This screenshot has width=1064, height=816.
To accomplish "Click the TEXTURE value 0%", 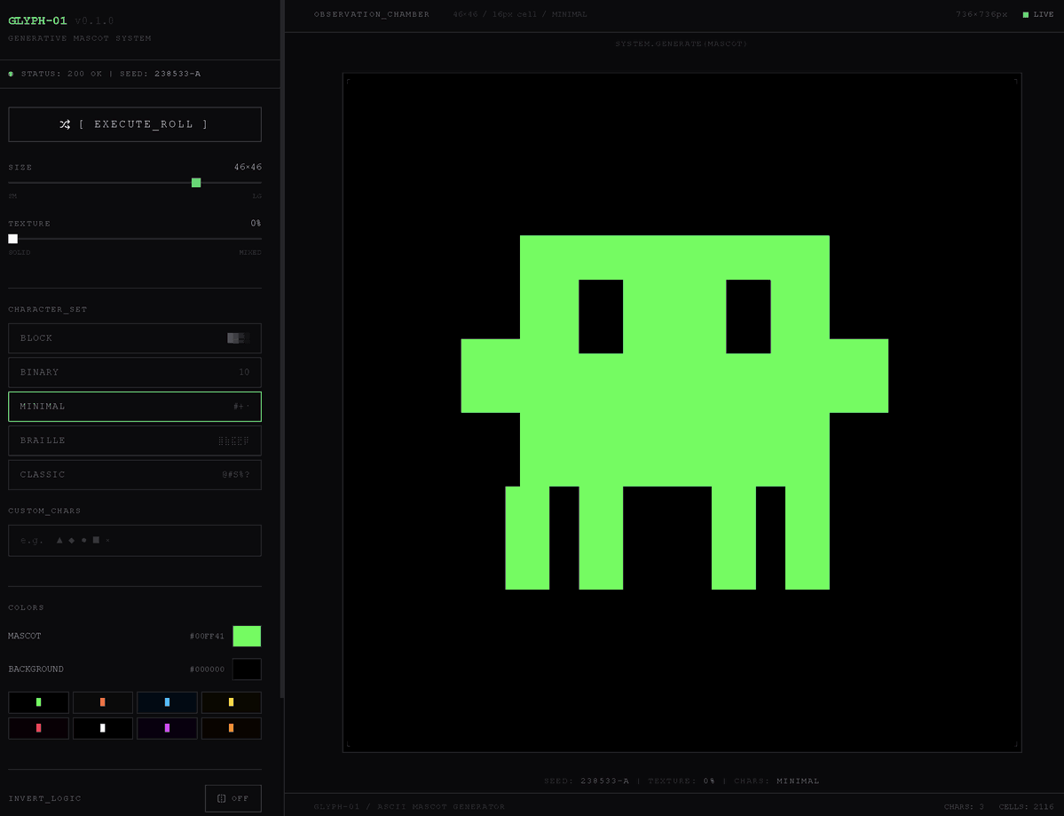I will [x=256, y=224].
